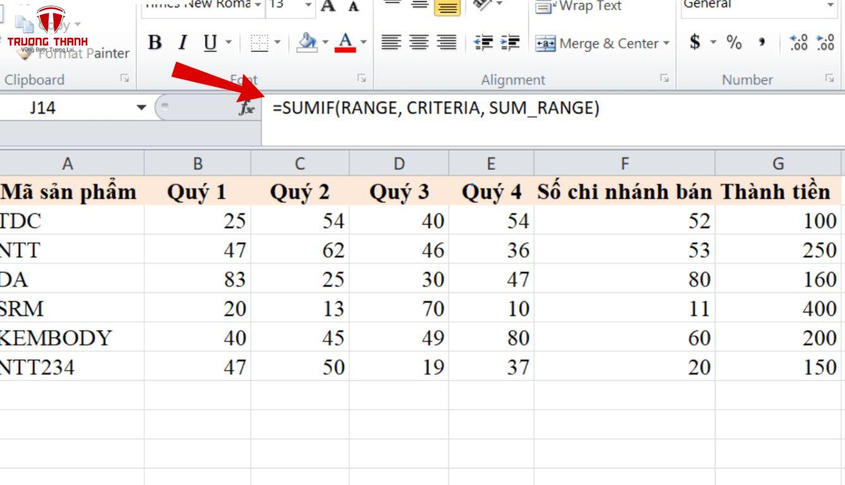845x485 pixels.
Task: Select column E header
Action: [x=491, y=164]
